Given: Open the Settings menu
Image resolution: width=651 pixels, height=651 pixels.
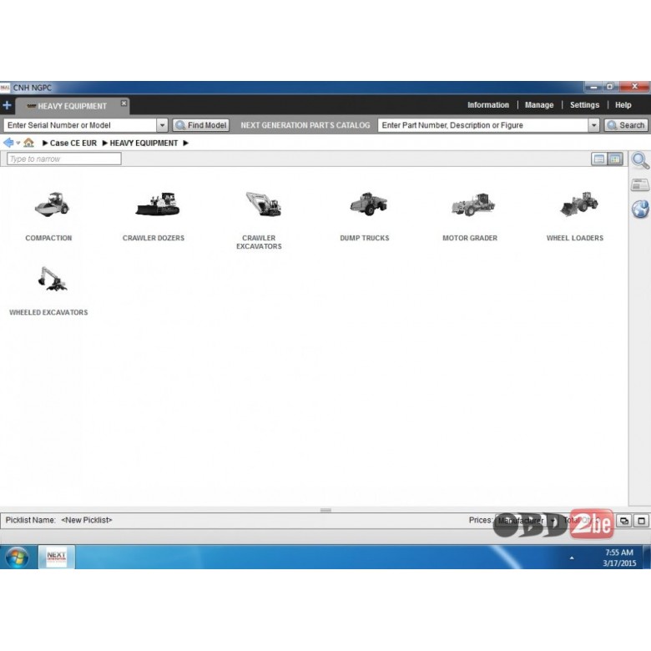Looking at the screenshot, I should coord(584,105).
